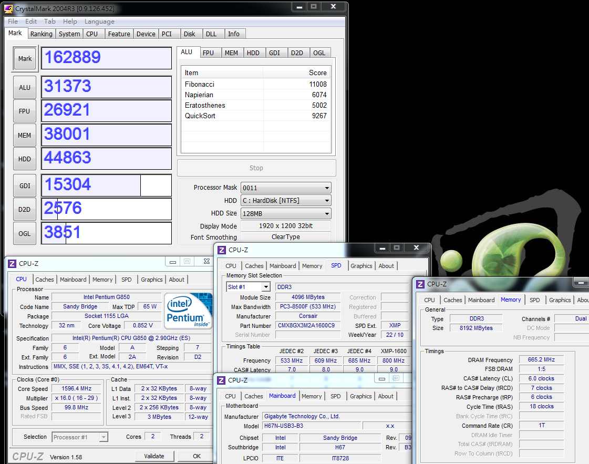Open the Processor #1 selection dropdown
This screenshot has height=464, width=589.
pos(104,437)
